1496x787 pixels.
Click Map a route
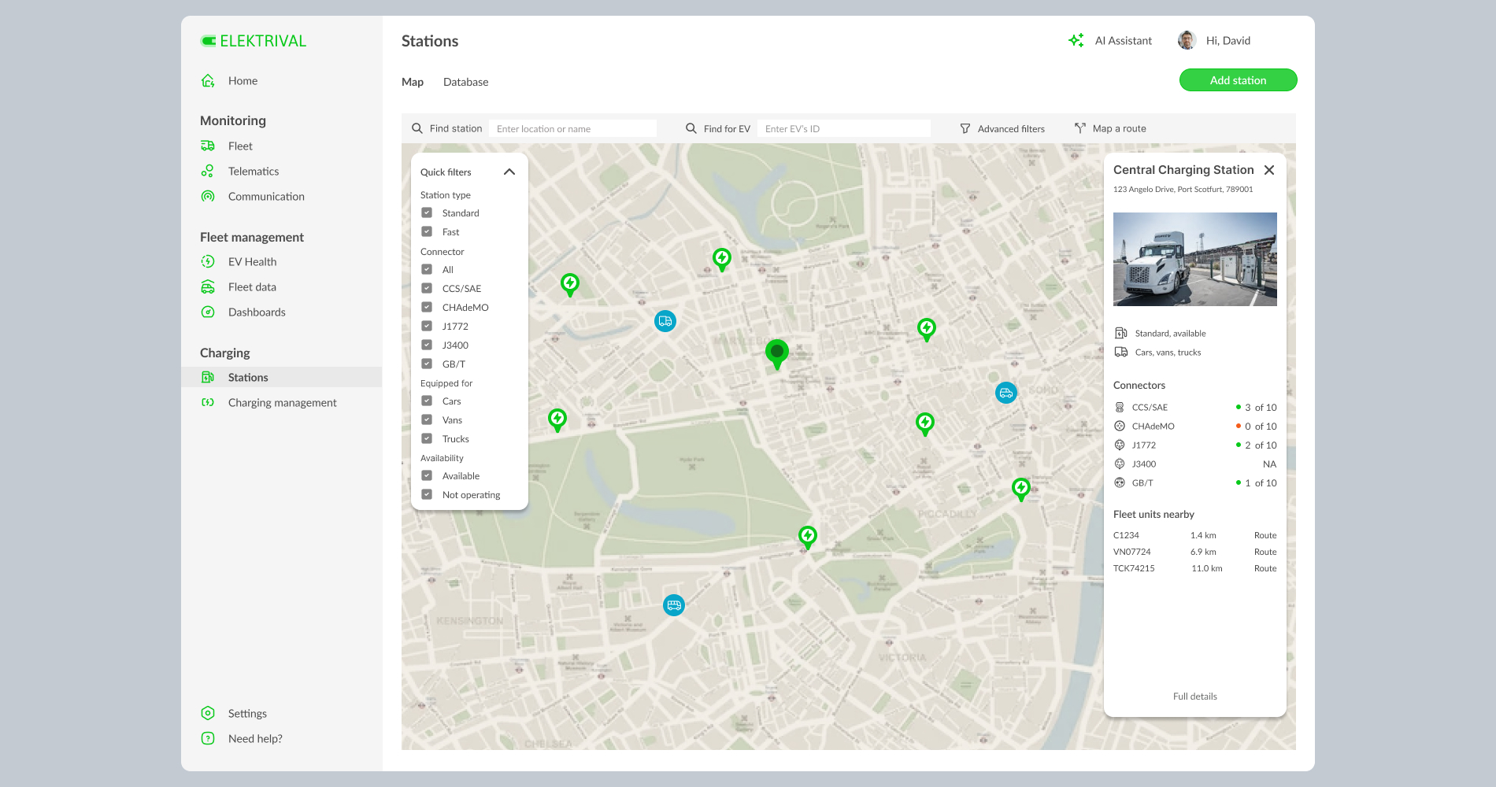click(1110, 128)
